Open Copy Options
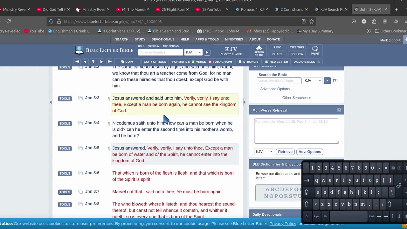This screenshot has width=407, height=229. click(155, 62)
